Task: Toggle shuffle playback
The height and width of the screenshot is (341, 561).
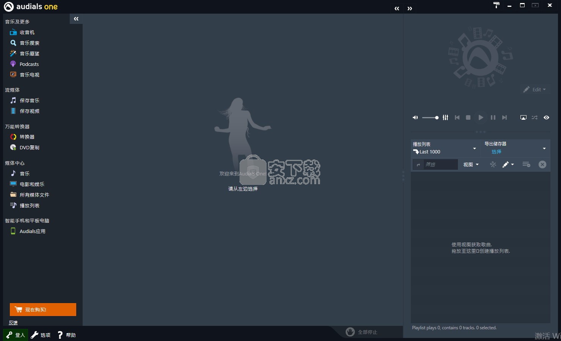Action: 534,117
